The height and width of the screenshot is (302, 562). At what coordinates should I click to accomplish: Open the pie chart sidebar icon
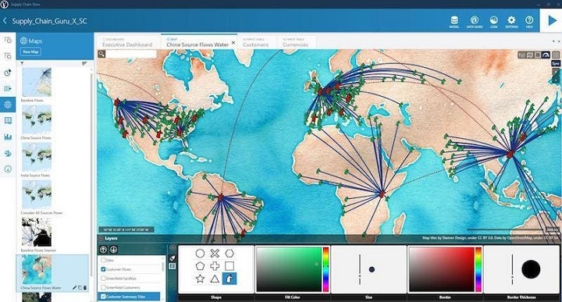tap(8, 73)
